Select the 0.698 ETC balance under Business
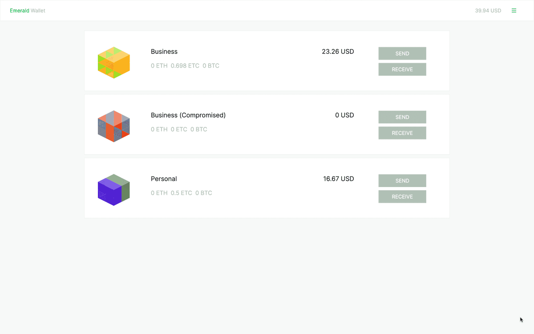534x334 pixels. [x=185, y=65]
